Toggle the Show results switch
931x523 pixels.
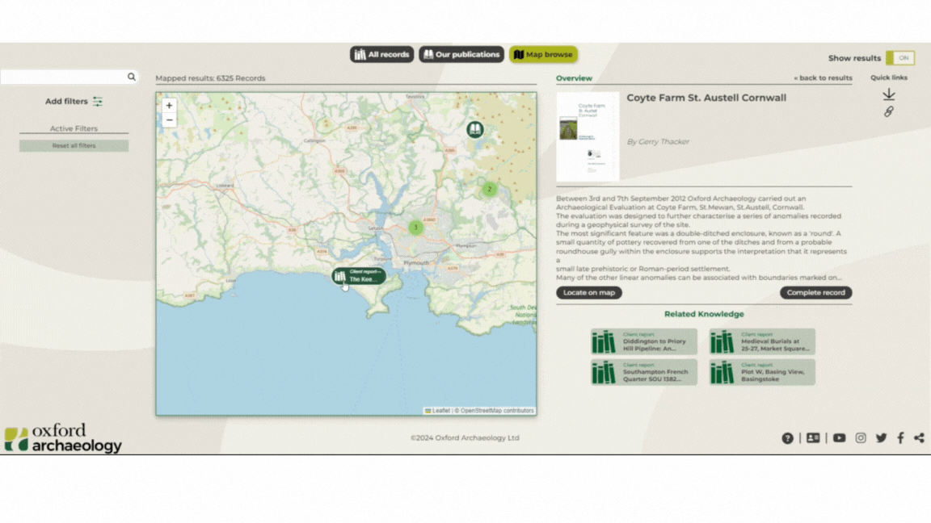coord(900,58)
